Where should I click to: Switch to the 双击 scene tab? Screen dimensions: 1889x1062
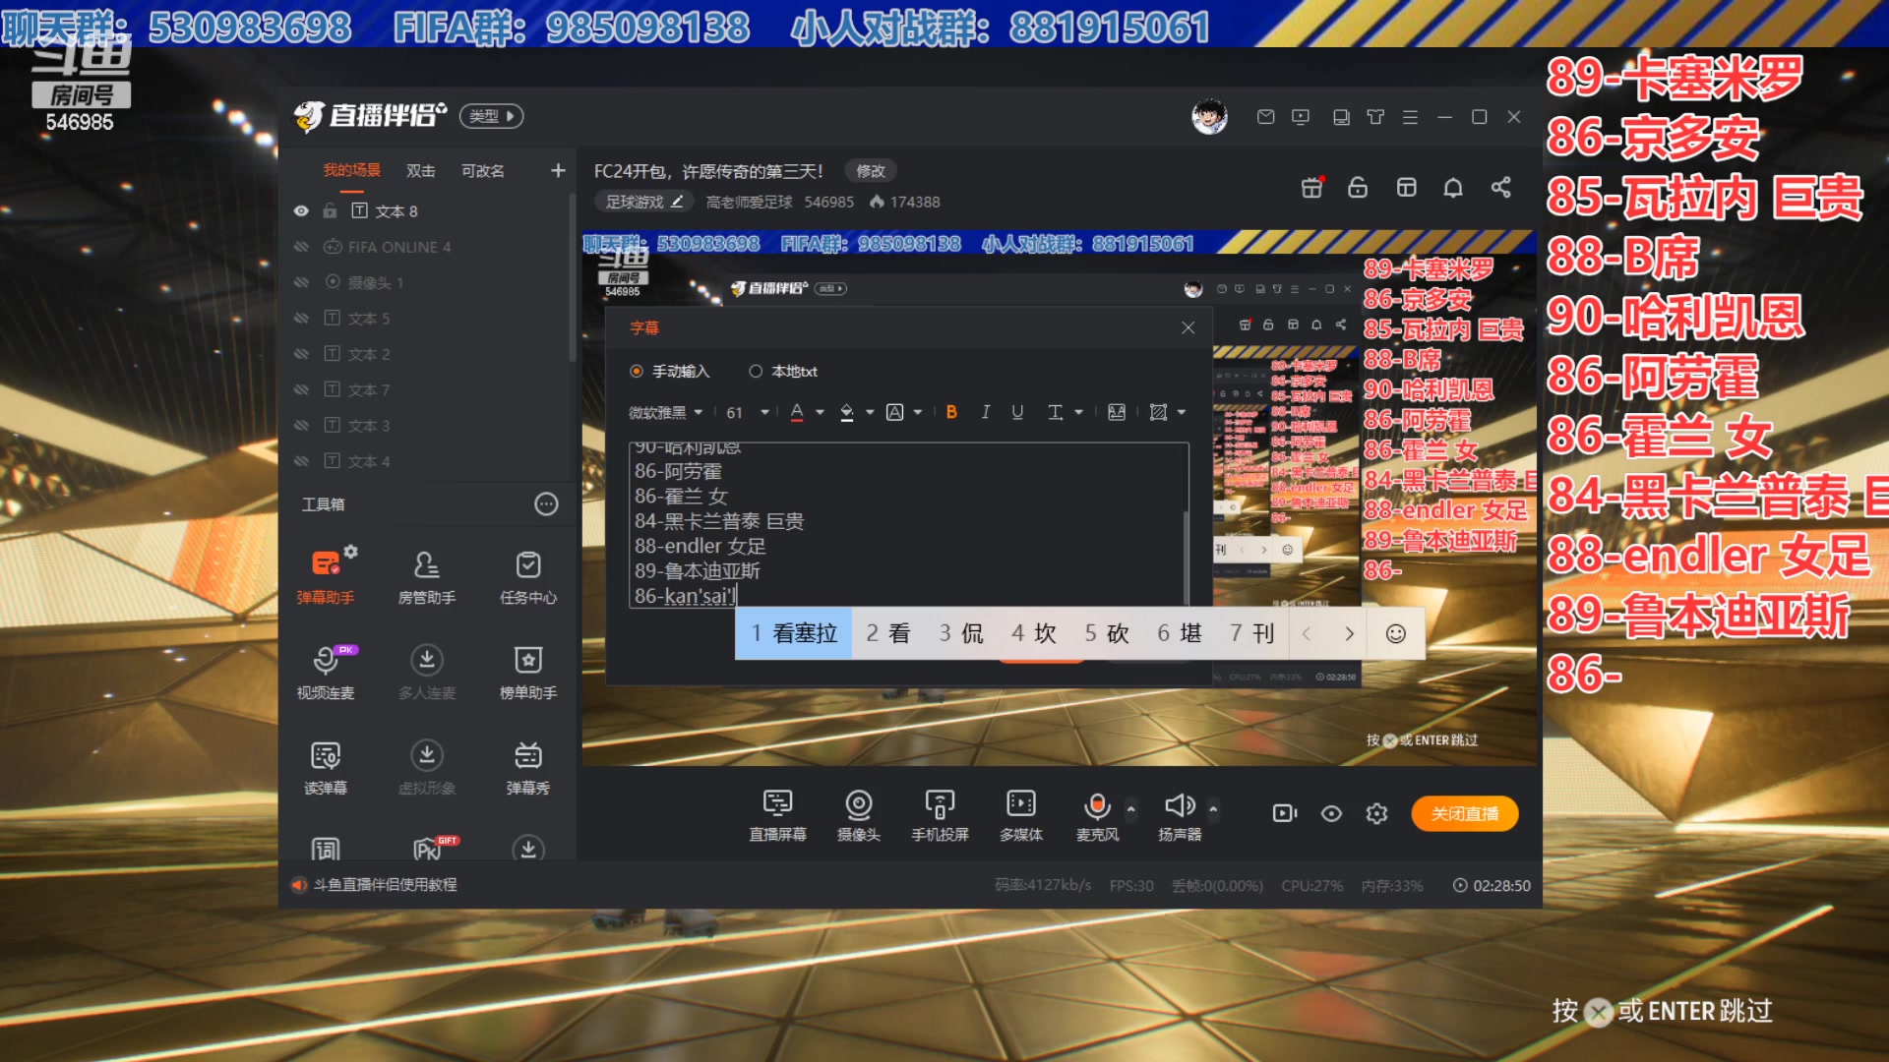coord(421,170)
